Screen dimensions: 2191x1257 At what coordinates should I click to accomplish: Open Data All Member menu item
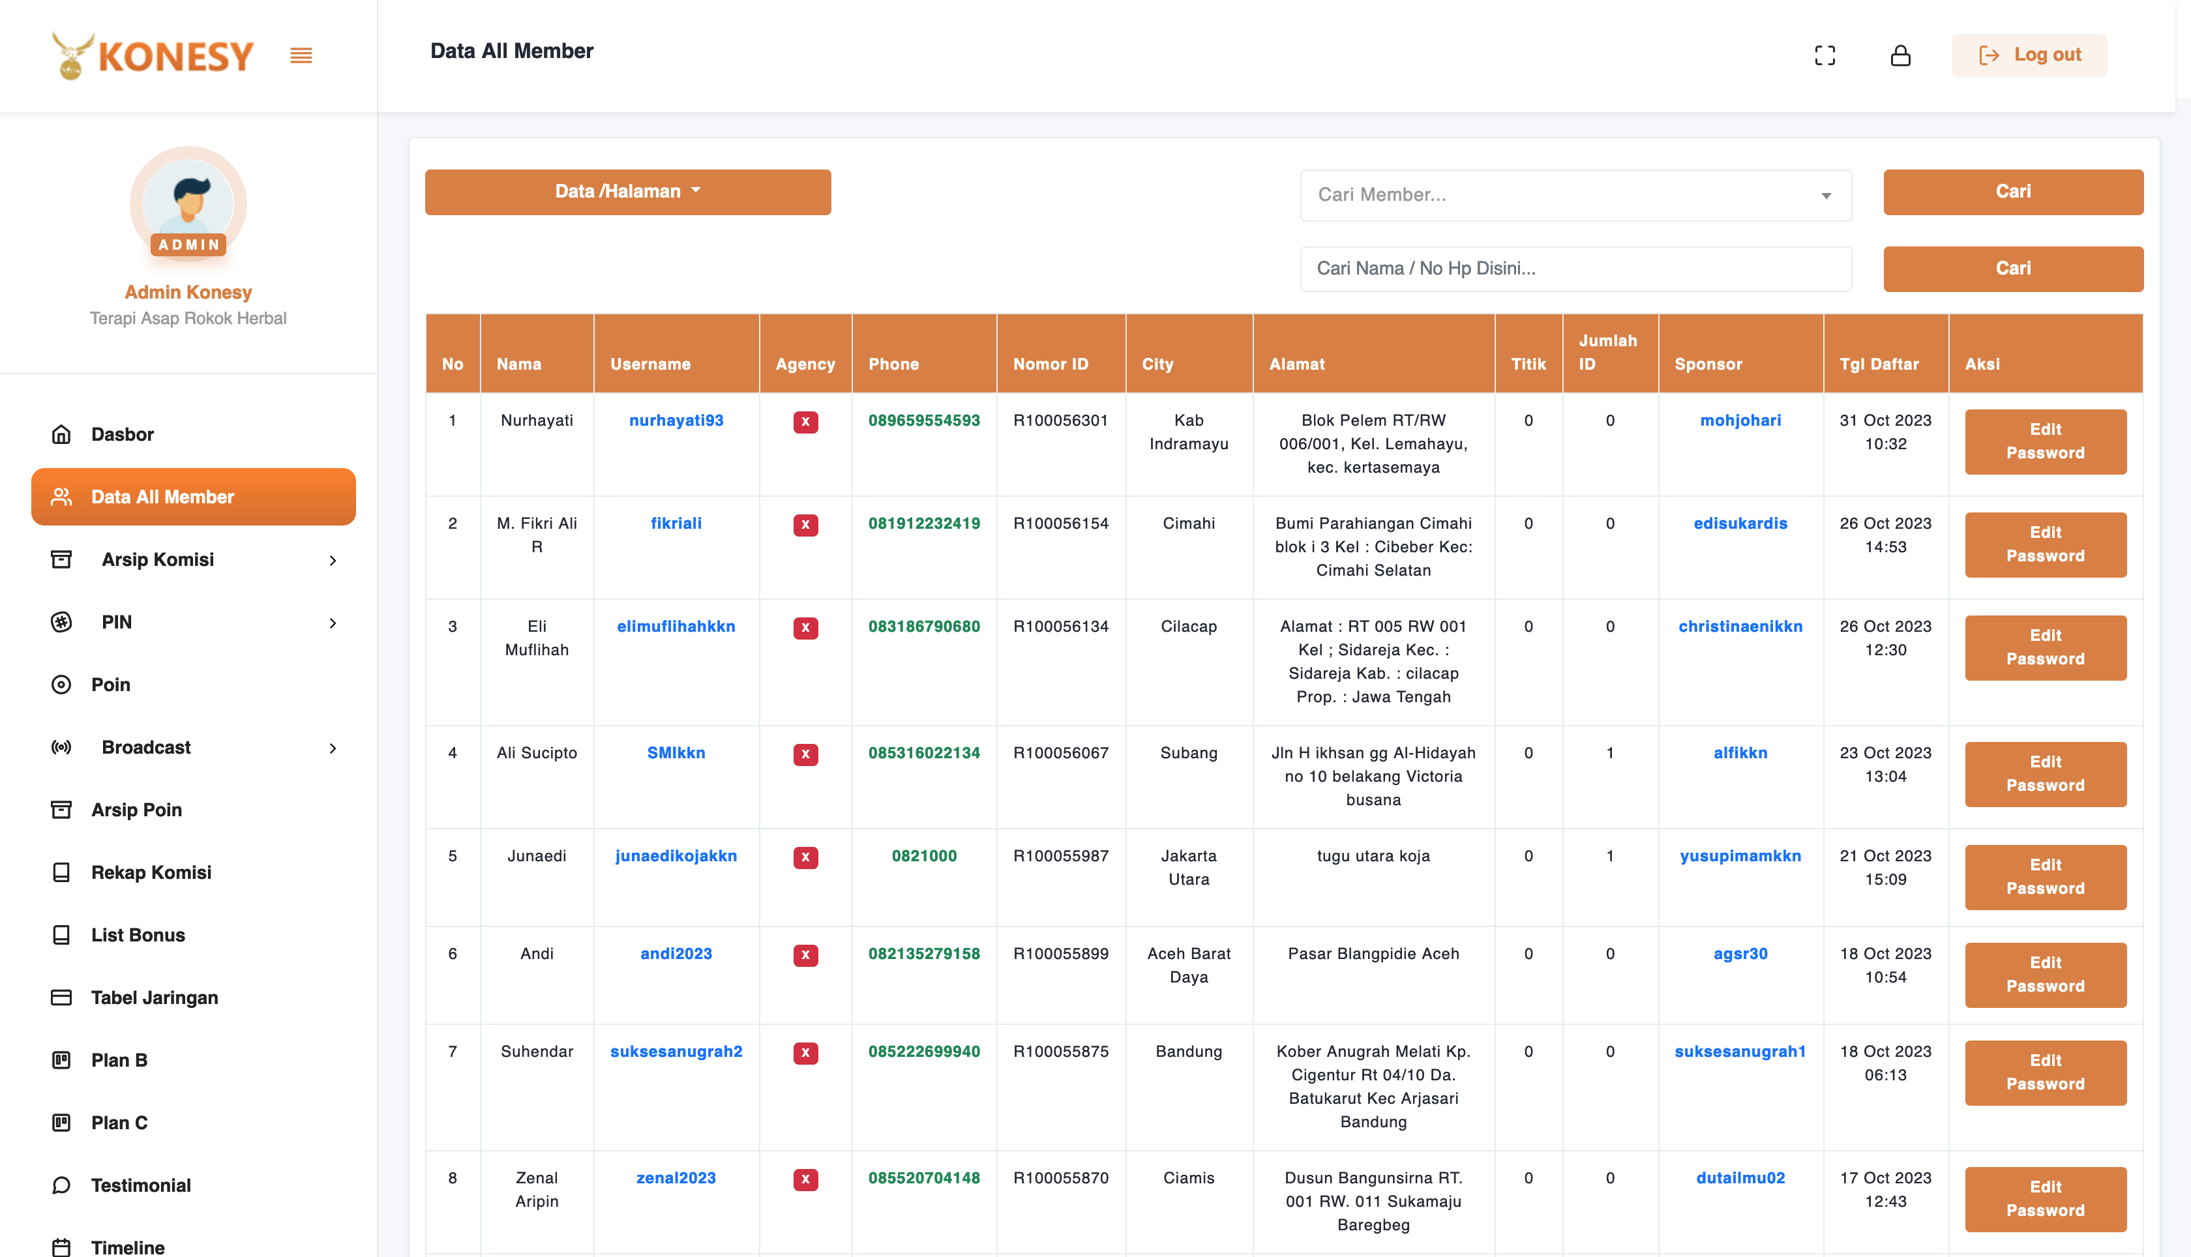(x=194, y=496)
